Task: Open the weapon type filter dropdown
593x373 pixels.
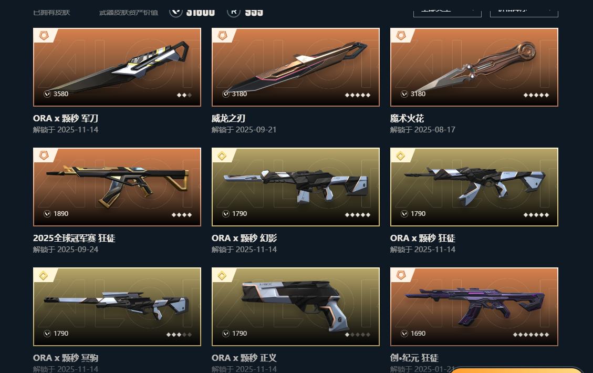Action: tap(448, 12)
